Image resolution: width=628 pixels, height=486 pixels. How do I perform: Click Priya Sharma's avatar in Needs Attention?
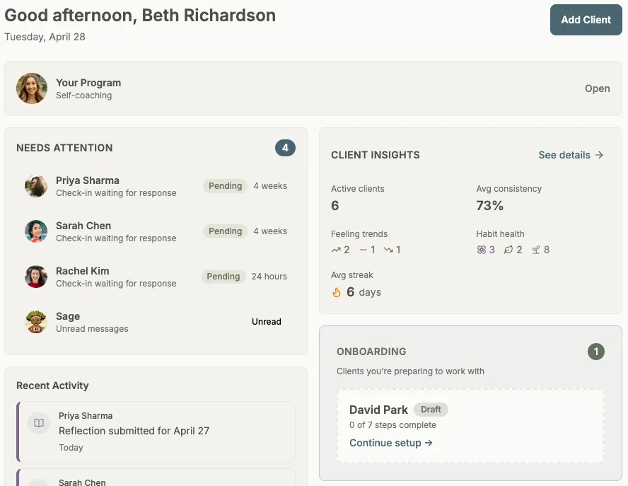click(x=36, y=186)
